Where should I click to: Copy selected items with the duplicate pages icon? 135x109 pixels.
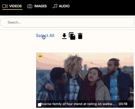(72, 36)
